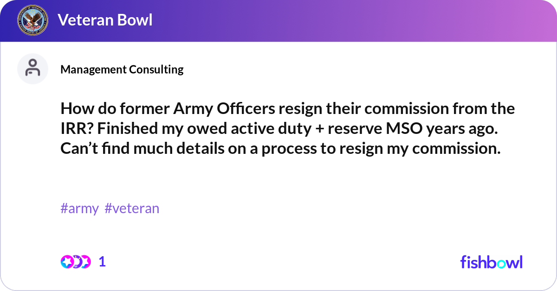This screenshot has width=557, height=291.
Task: Expand the reaction count details
Action: coord(102,261)
